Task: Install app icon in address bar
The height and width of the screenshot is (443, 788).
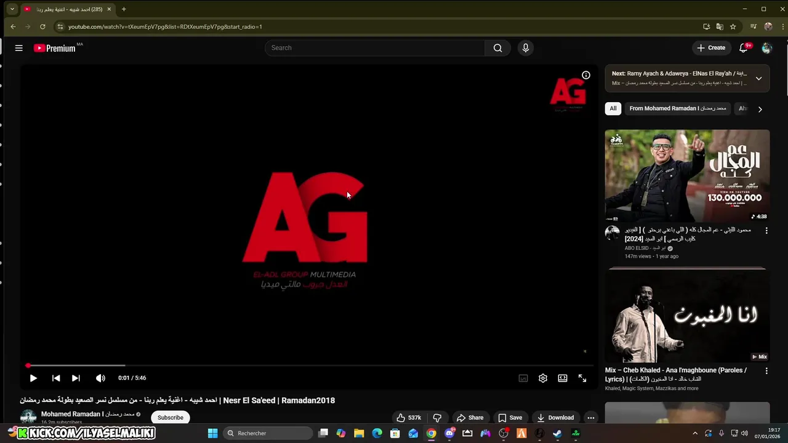Action: pyautogui.click(x=706, y=26)
